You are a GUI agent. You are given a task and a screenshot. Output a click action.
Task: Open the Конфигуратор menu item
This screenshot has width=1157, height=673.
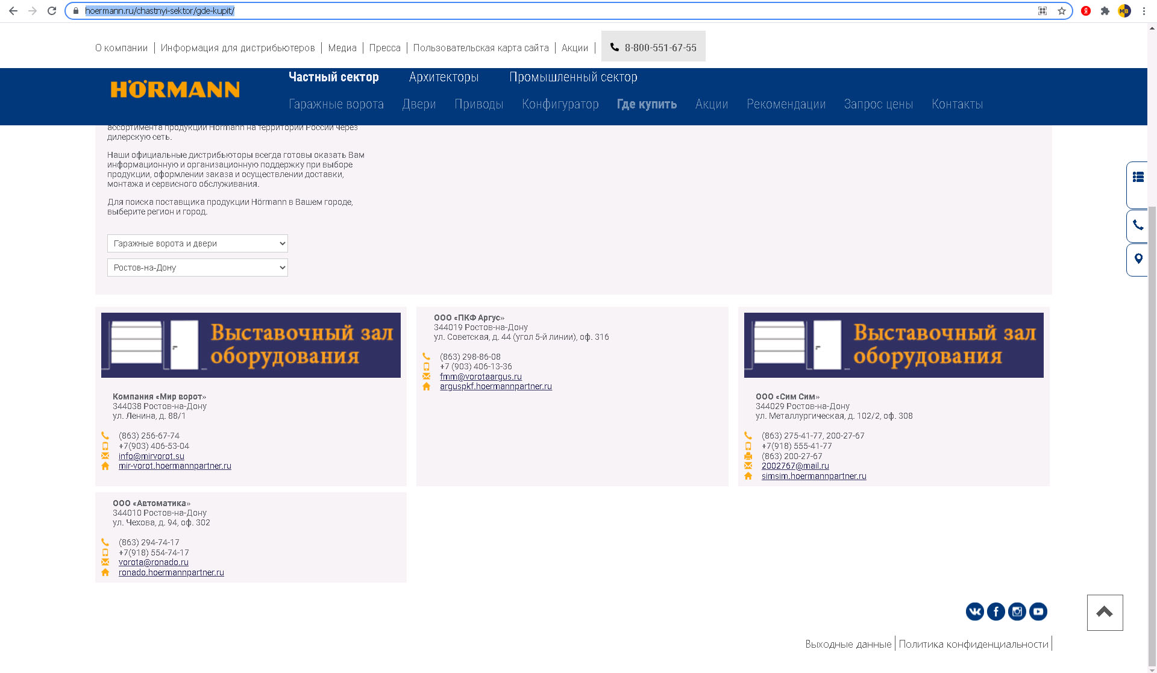560,104
